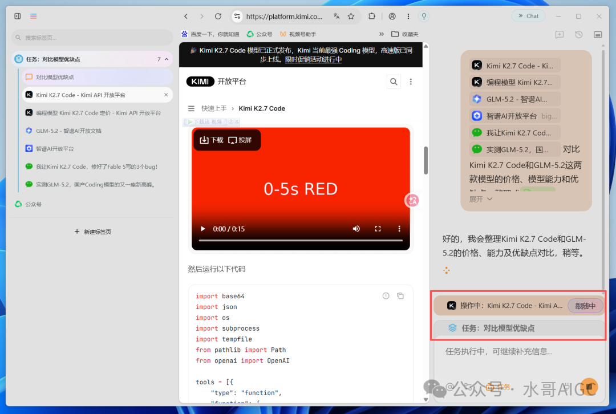616x414 pixels.
Task: Open 视频号助手 bookmark
Action: click(x=298, y=34)
